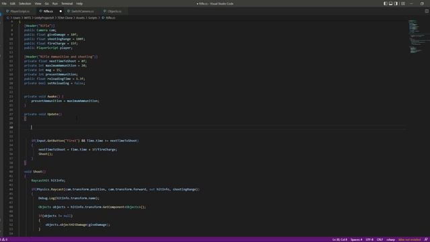Open the Go menu
This screenshot has height=242, width=430.
(46, 3)
